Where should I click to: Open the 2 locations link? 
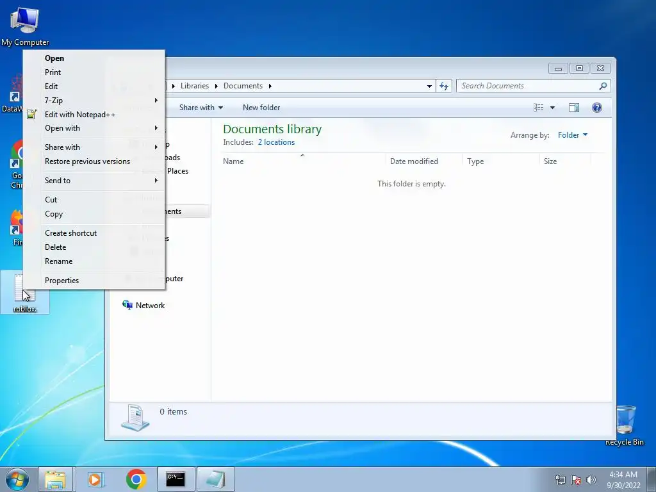[276, 142]
